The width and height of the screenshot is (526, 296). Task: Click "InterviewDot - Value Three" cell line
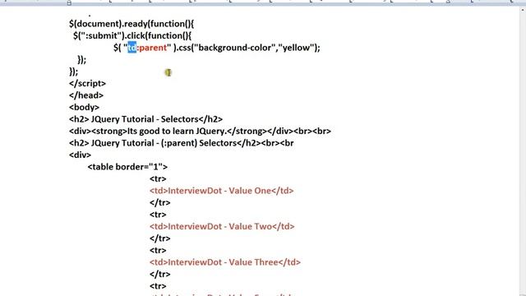tap(225, 262)
